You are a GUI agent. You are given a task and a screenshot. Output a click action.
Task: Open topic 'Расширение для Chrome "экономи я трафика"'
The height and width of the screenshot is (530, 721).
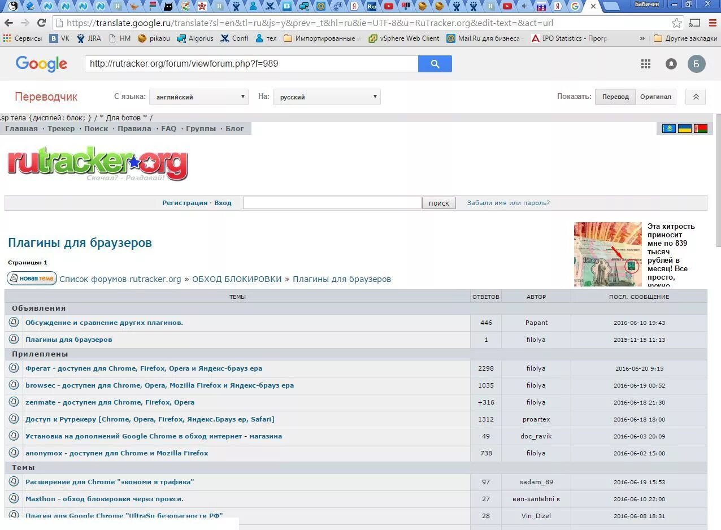coord(110,482)
